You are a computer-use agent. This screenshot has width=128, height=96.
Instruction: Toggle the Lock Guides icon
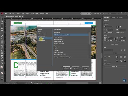(121, 61)
